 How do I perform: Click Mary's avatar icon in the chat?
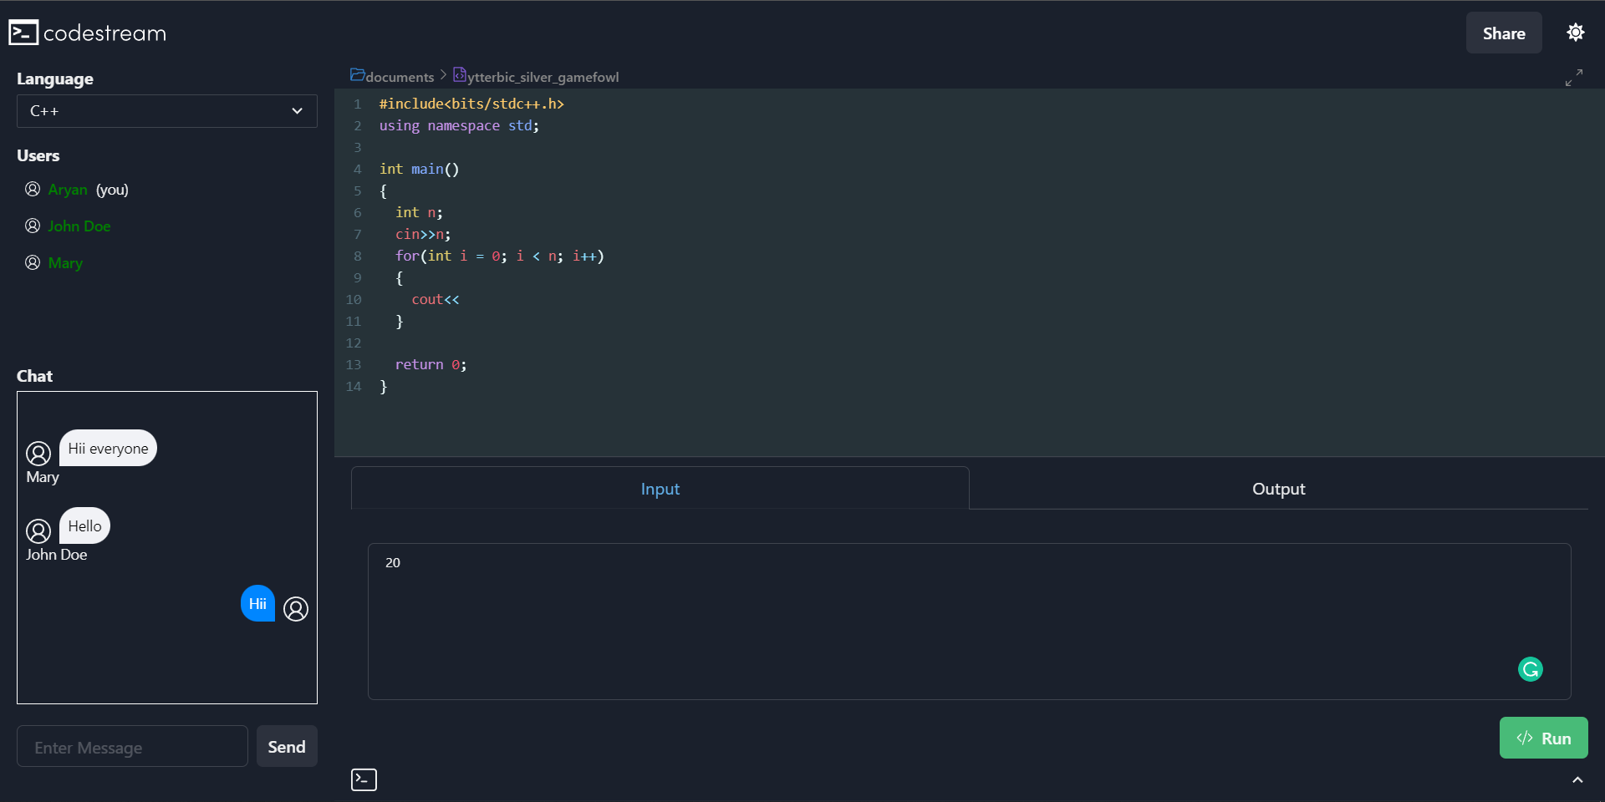(38, 452)
